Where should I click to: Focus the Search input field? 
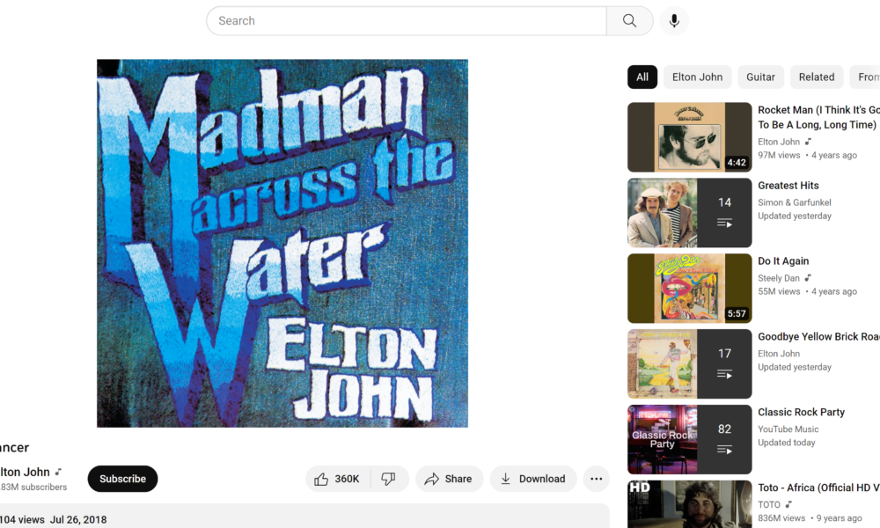click(407, 21)
